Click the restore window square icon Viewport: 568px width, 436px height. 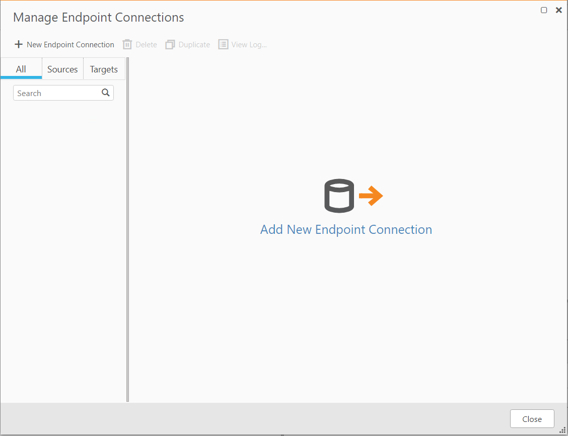click(x=544, y=10)
